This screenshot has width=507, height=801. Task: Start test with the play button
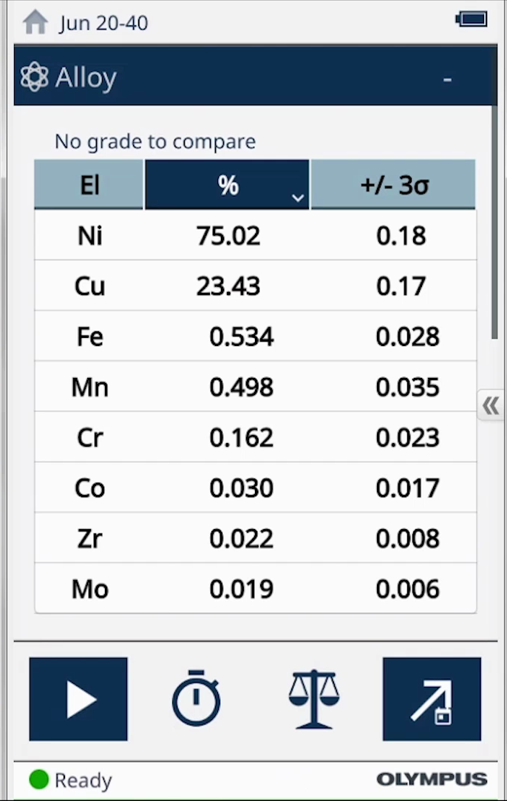coord(78,699)
